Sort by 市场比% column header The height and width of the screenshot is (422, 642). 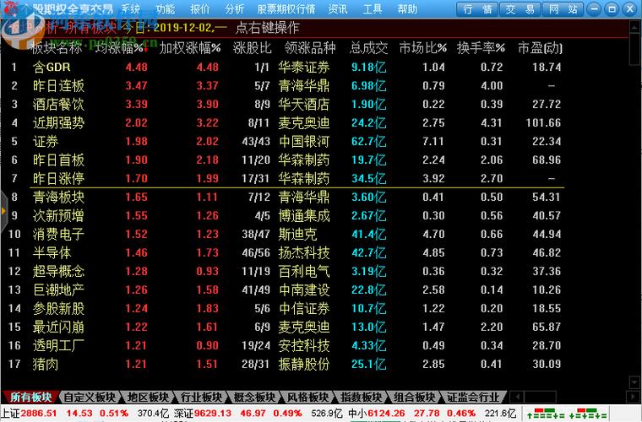(x=423, y=48)
